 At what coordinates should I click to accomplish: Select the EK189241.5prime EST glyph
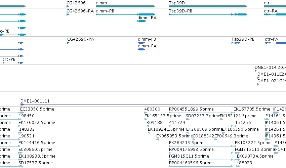tap(149, 133)
